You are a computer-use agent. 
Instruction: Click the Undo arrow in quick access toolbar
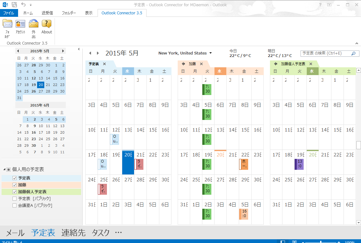coord(23,5)
